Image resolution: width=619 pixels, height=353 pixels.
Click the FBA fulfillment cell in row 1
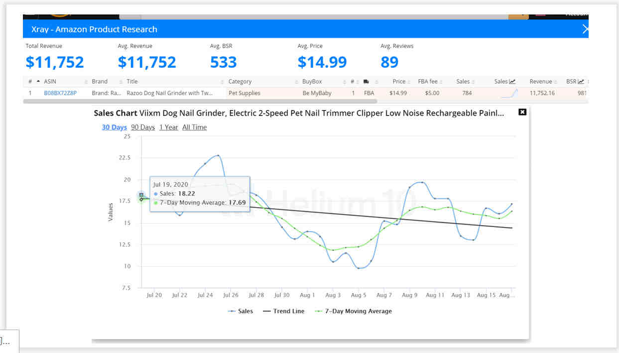(369, 93)
